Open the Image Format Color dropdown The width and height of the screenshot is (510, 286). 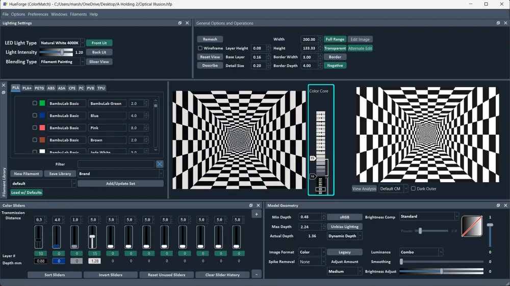pyautogui.click(x=312, y=252)
